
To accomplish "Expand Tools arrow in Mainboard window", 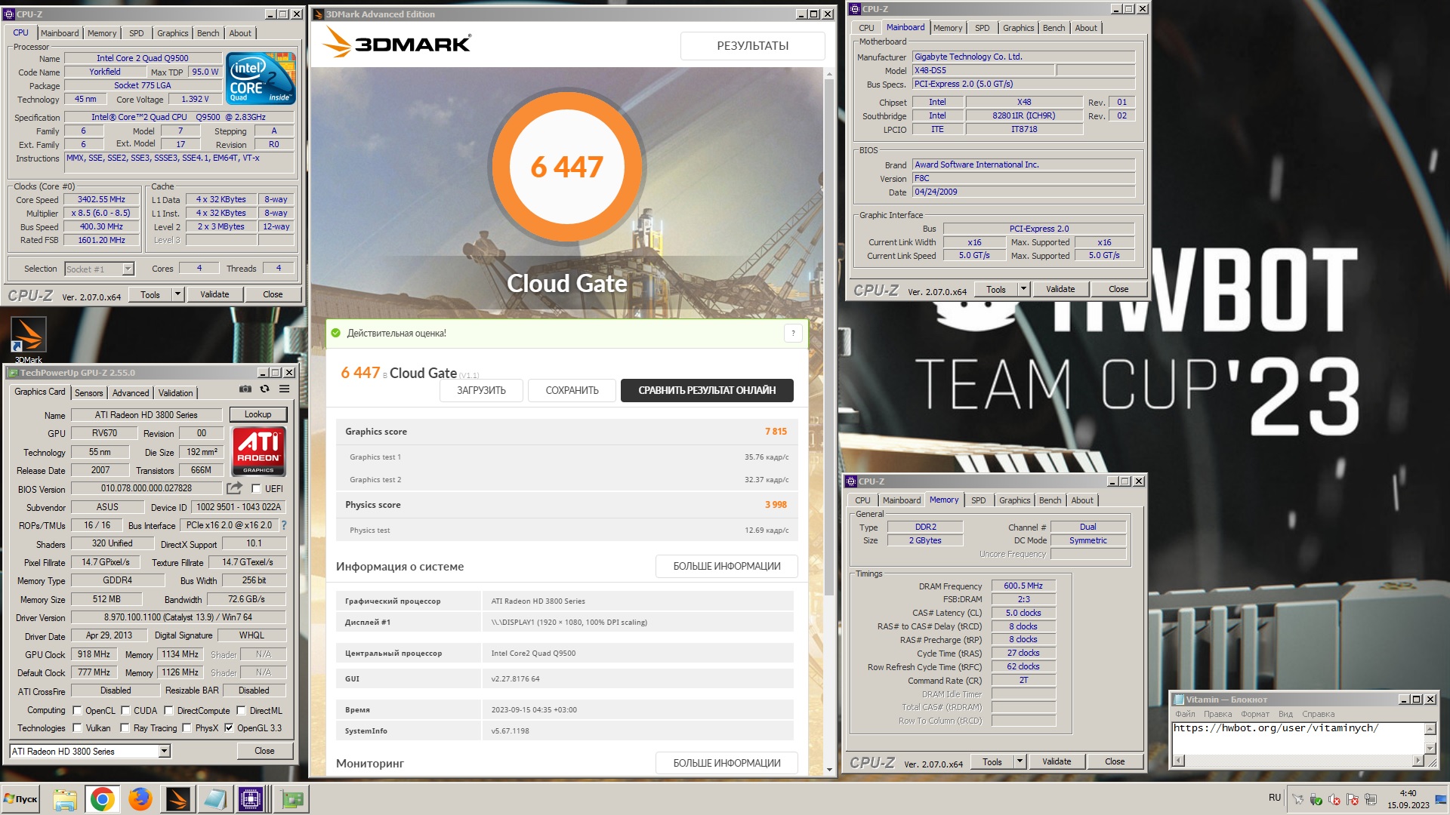I will click(1023, 289).
